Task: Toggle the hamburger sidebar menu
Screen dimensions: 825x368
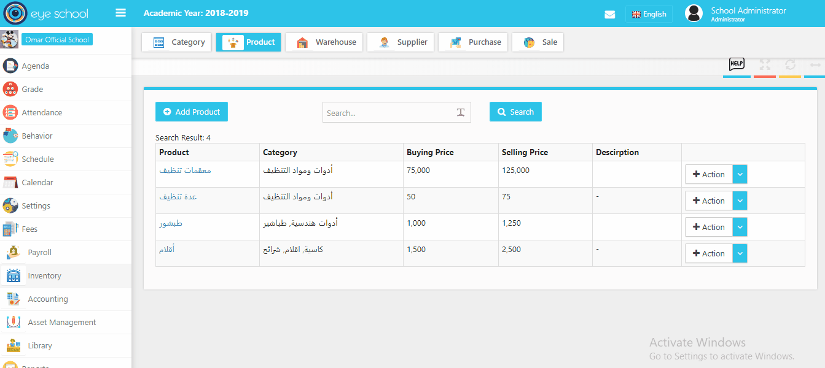Action: (x=120, y=13)
